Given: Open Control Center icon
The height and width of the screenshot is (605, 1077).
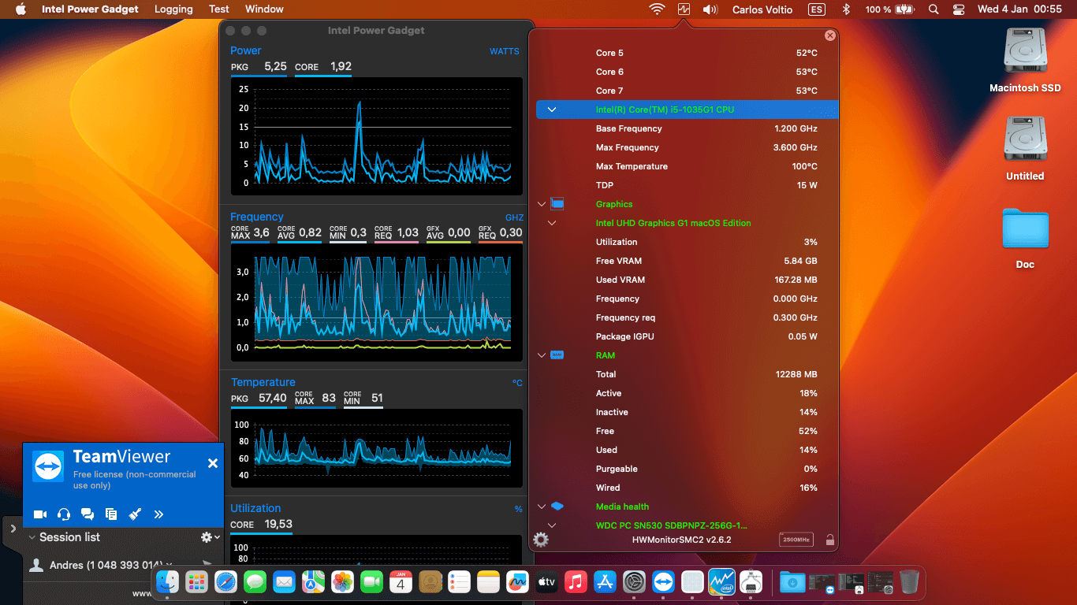Looking at the screenshot, I should [959, 9].
